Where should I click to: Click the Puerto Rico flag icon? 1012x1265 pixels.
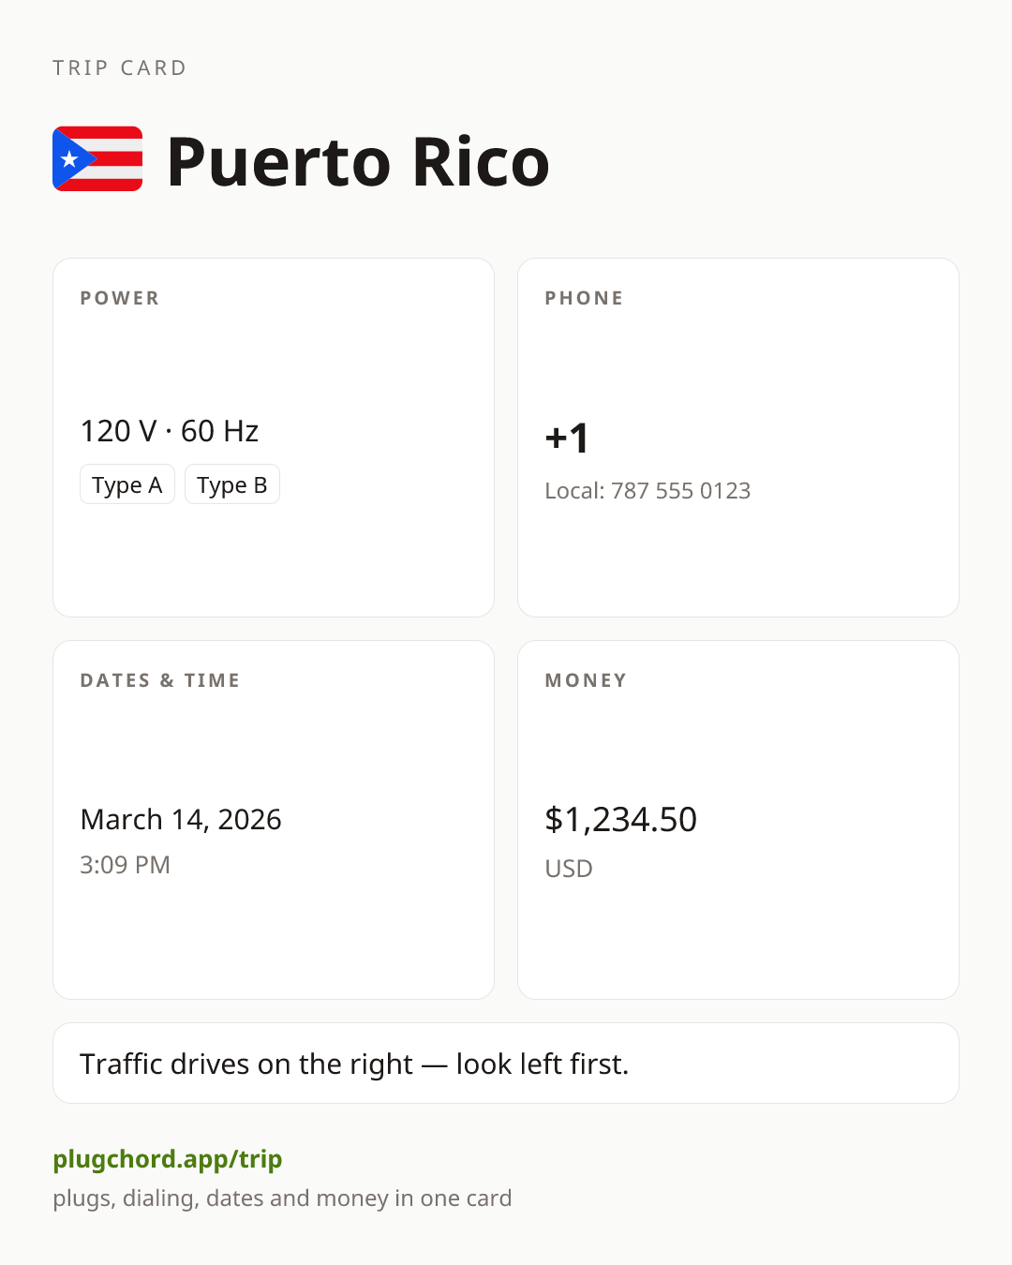coord(97,159)
